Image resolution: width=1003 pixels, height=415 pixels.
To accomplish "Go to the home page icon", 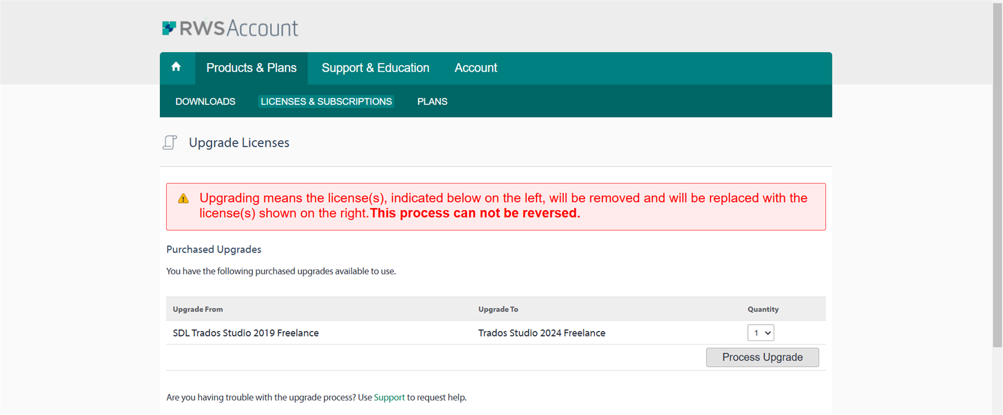I will pos(176,67).
